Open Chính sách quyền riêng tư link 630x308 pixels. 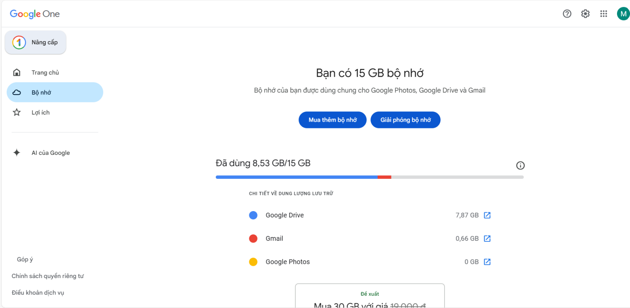click(47, 276)
